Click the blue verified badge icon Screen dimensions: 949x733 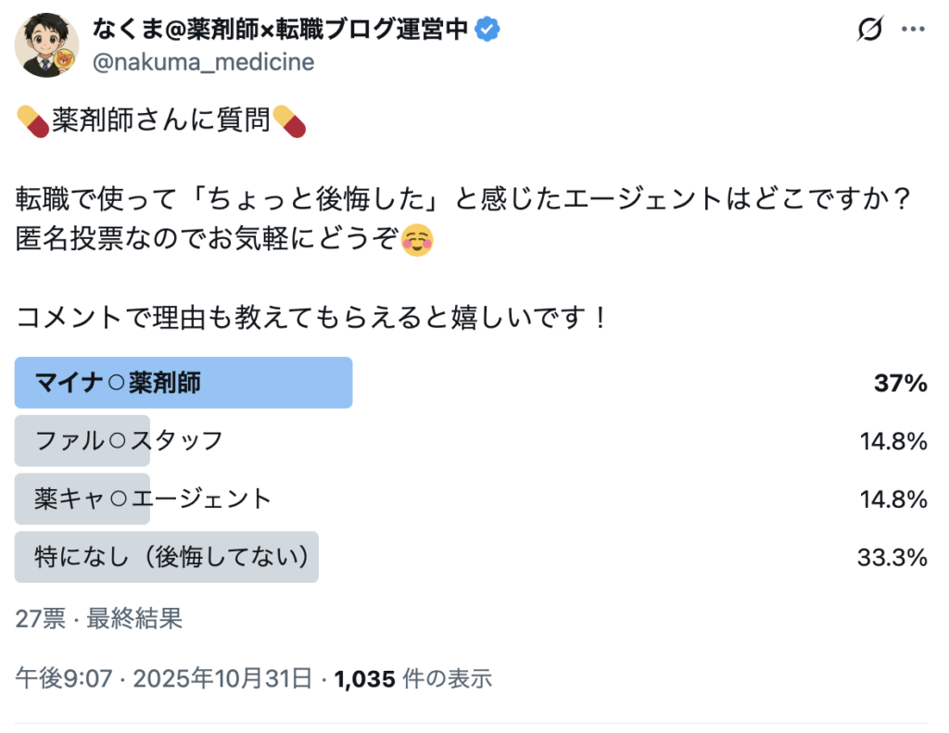coord(488,30)
